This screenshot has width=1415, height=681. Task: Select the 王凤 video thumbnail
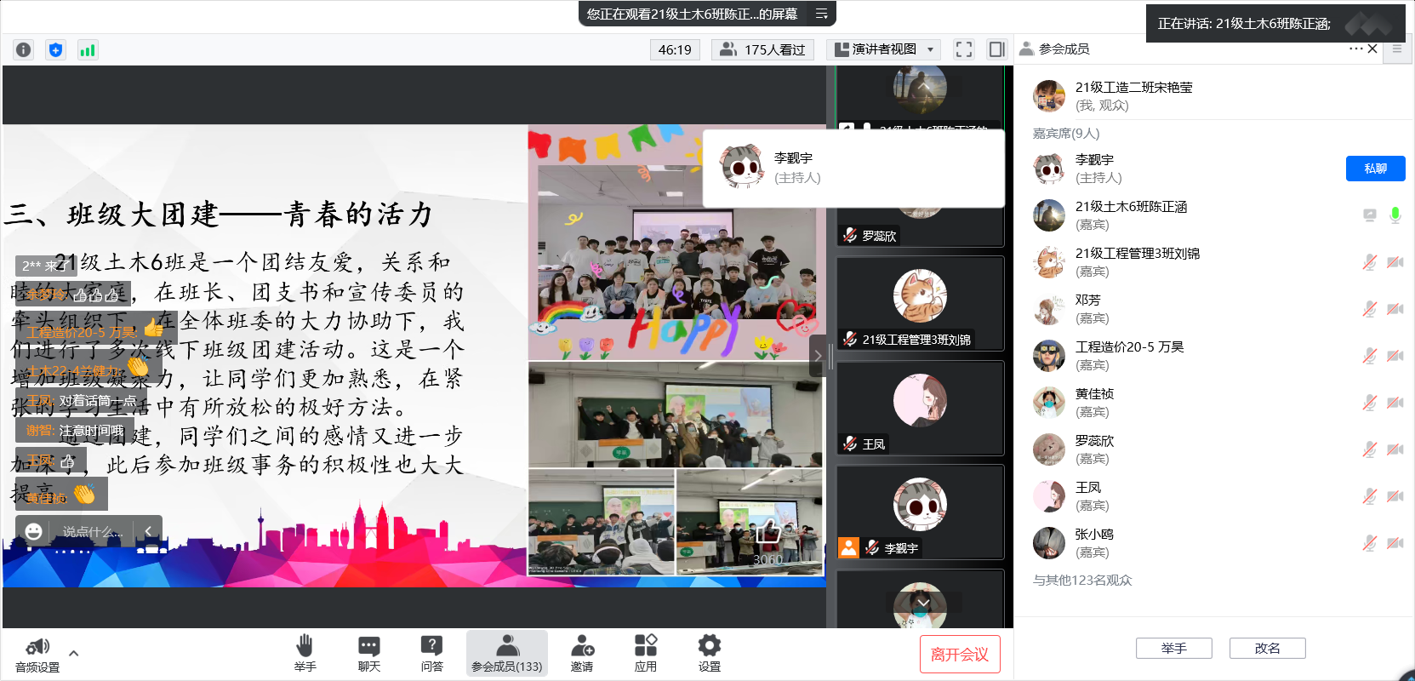click(x=920, y=408)
